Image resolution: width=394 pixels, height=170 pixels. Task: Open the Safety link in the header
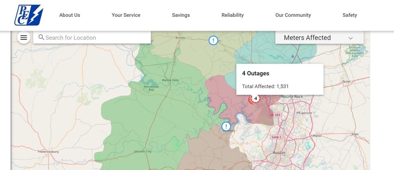point(350,15)
